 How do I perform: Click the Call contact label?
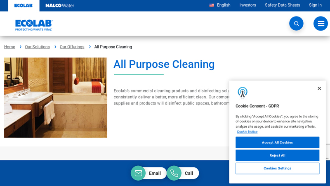(x=189, y=173)
